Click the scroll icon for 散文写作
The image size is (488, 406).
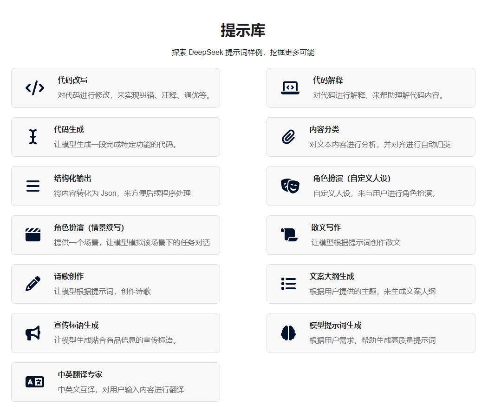coord(288,235)
